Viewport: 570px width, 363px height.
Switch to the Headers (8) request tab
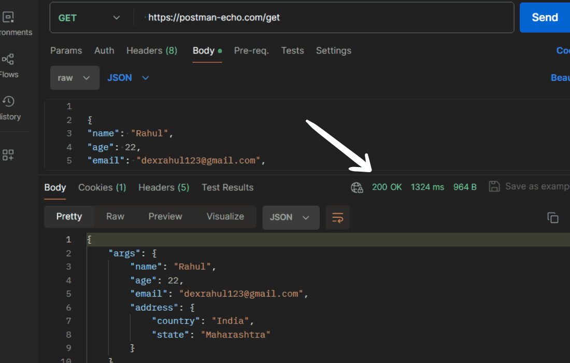tap(152, 51)
